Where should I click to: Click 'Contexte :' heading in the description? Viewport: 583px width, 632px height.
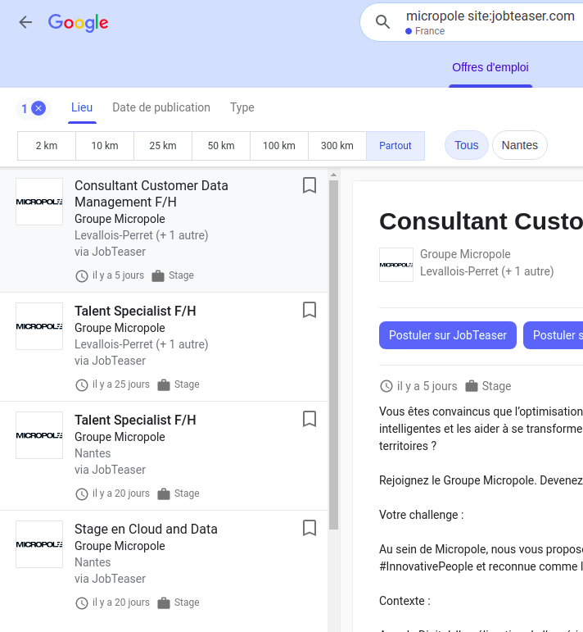click(404, 601)
